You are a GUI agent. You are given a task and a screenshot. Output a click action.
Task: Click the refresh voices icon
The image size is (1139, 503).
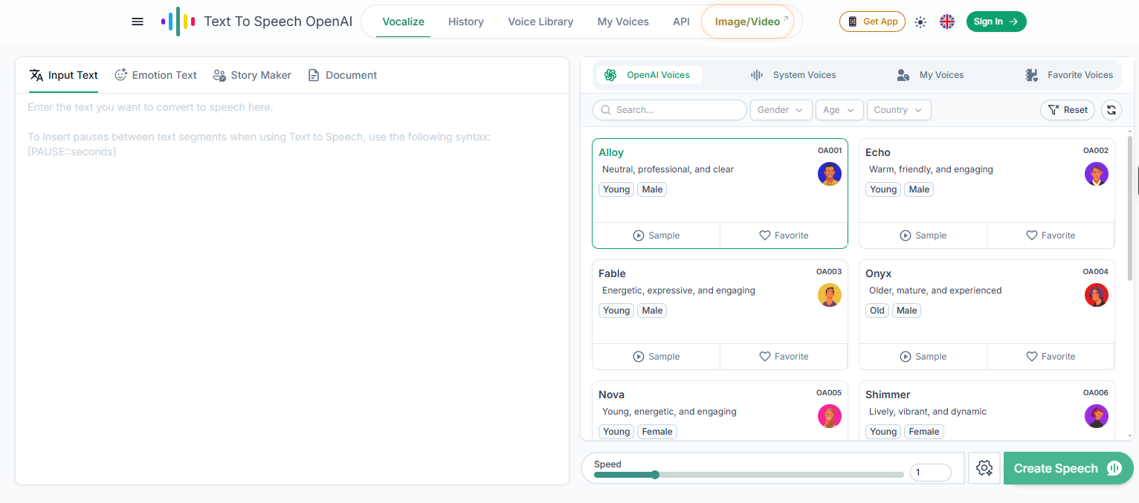pyautogui.click(x=1111, y=110)
